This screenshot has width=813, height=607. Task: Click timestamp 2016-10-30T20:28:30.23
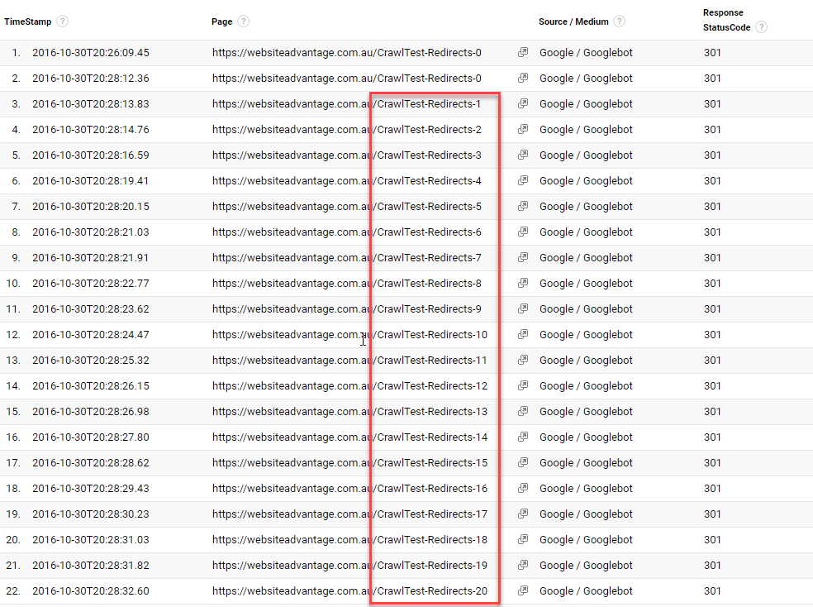91,514
